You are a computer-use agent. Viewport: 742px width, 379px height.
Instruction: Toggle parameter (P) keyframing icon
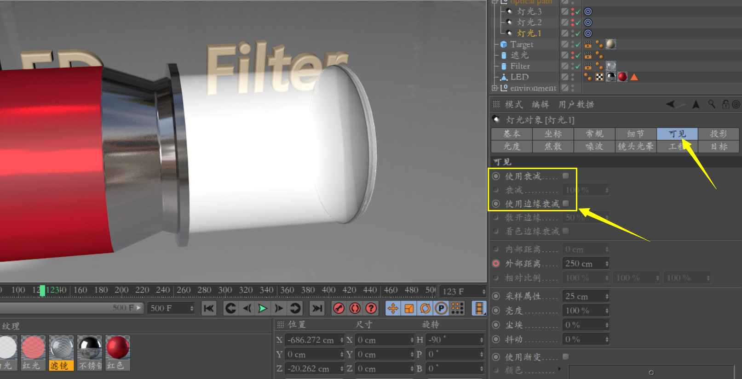click(441, 308)
